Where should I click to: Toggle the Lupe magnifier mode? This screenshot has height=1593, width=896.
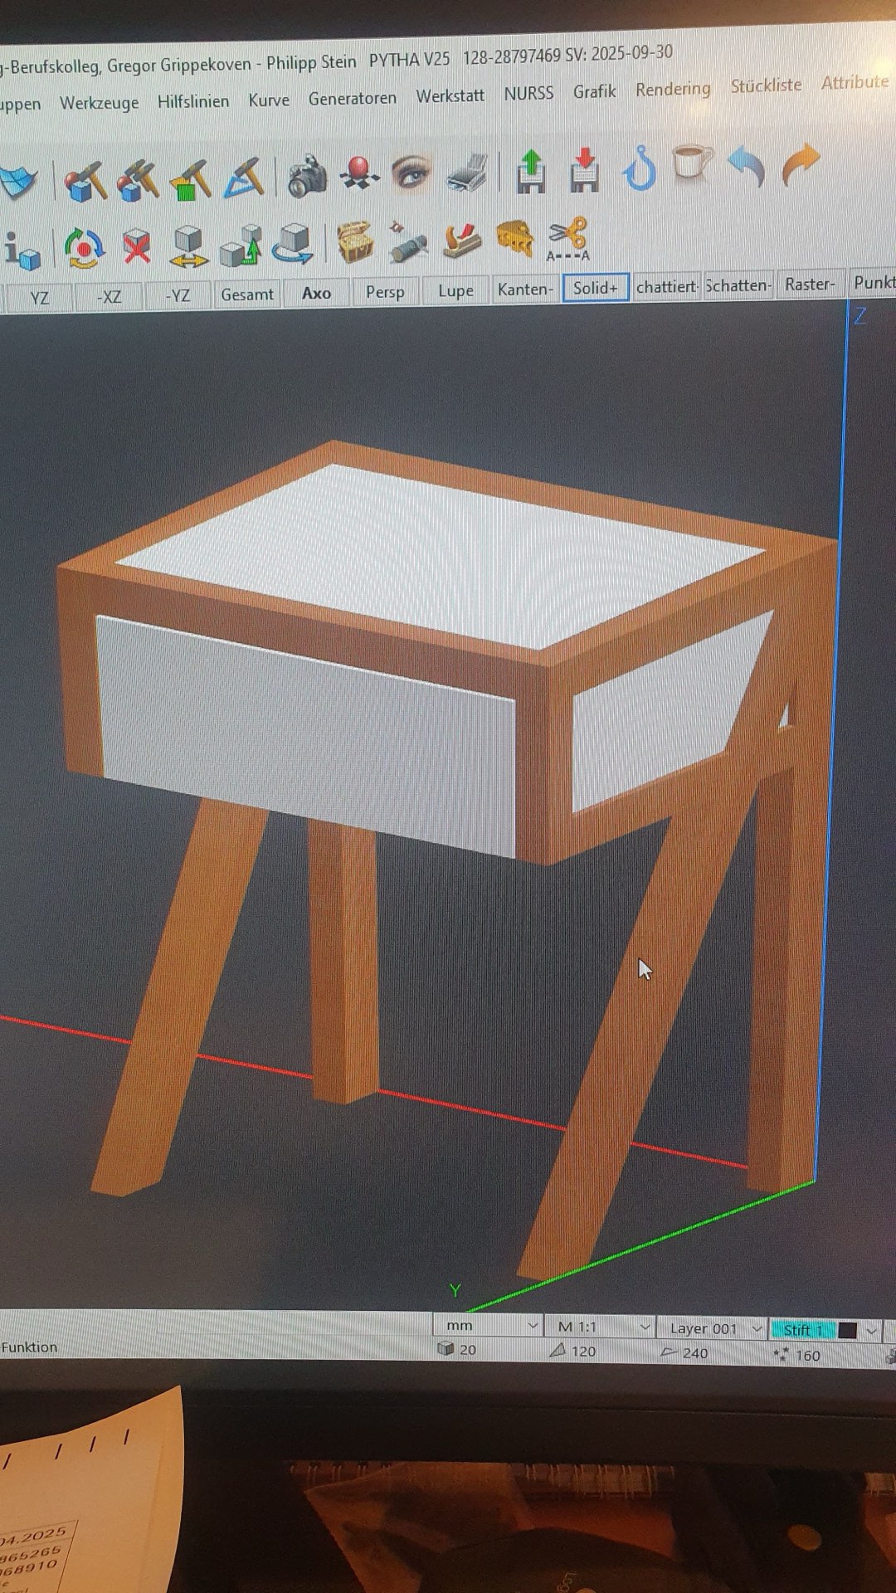tap(455, 290)
